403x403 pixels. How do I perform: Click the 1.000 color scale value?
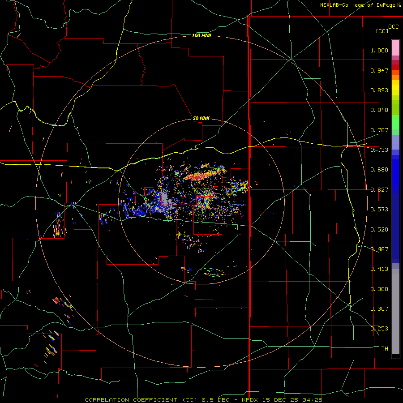(x=379, y=50)
